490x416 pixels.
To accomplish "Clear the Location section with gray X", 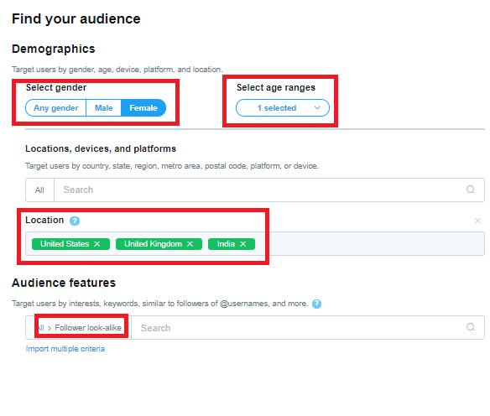I will (x=477, y=221).
